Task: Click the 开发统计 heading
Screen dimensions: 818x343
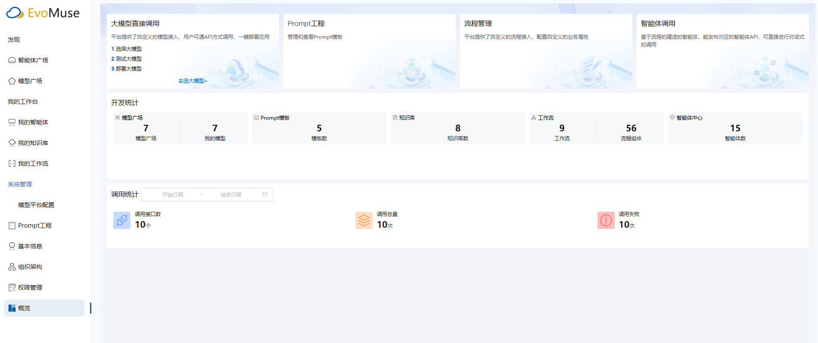Action: point(125,103)
